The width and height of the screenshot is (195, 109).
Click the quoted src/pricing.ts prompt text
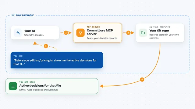point(55,62)
